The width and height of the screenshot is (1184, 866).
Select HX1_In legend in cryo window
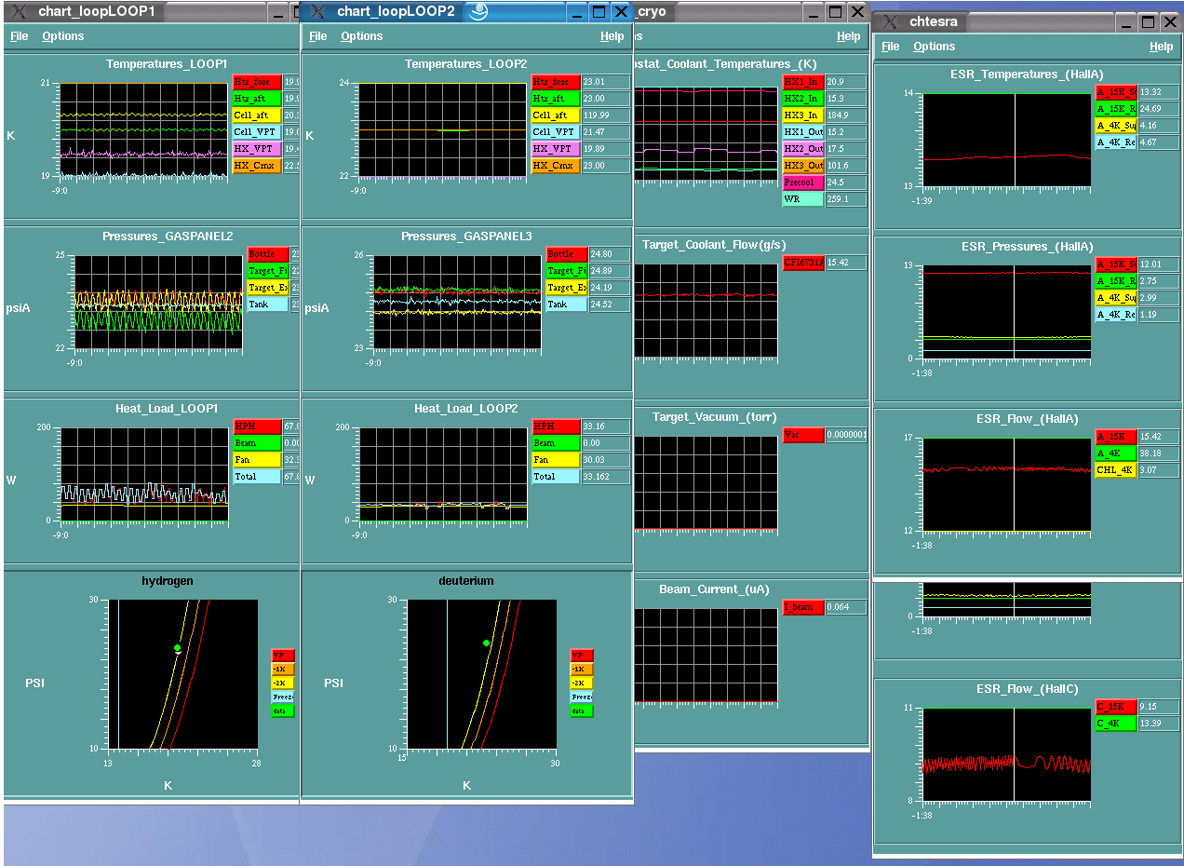pyautogui.click(x=803, y=82)
